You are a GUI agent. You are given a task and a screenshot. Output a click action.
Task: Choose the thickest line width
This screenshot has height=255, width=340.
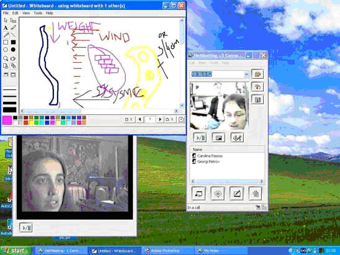coord(9,110)
